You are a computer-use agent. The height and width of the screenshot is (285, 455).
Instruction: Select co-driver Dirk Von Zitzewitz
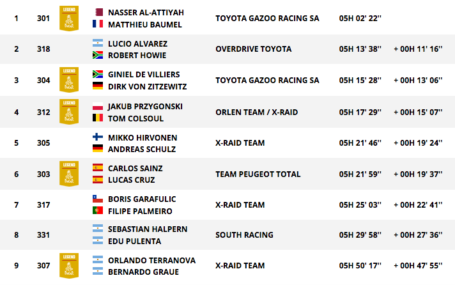[x=148, y=86]
